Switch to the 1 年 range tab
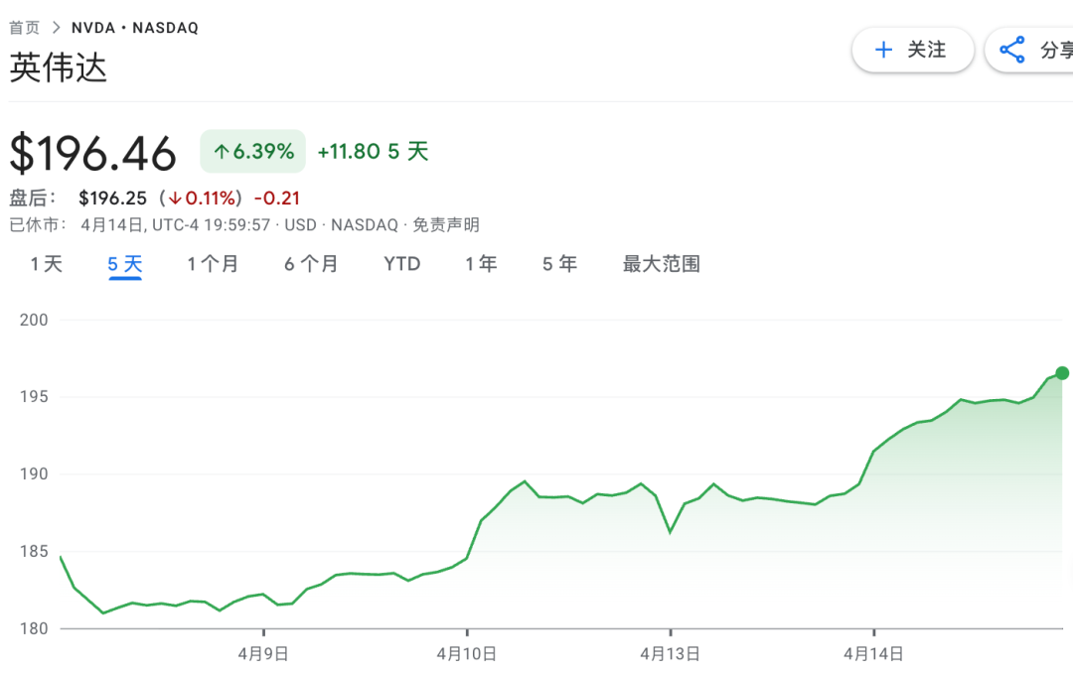The width and height of the screenshot is (1073, 674). pyautogui.click(x=481, y=264)
